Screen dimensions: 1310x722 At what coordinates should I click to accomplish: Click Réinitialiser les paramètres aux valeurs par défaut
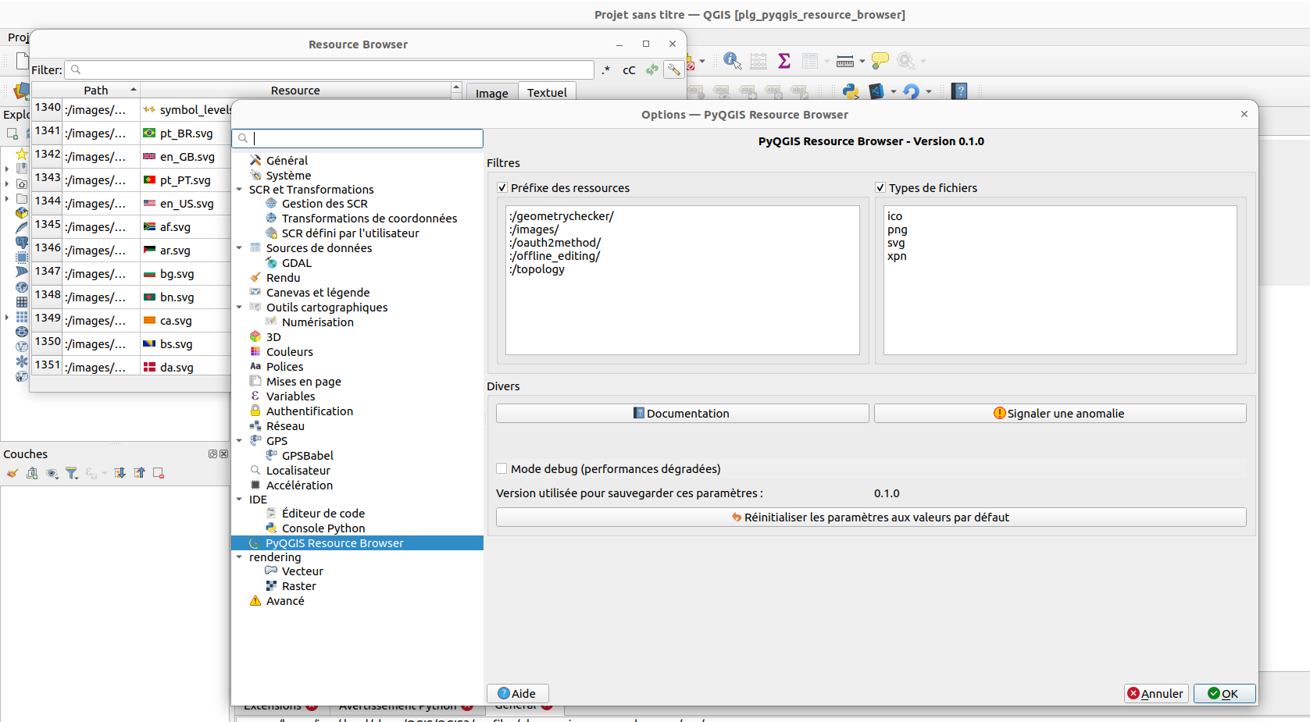pos(871,517)
